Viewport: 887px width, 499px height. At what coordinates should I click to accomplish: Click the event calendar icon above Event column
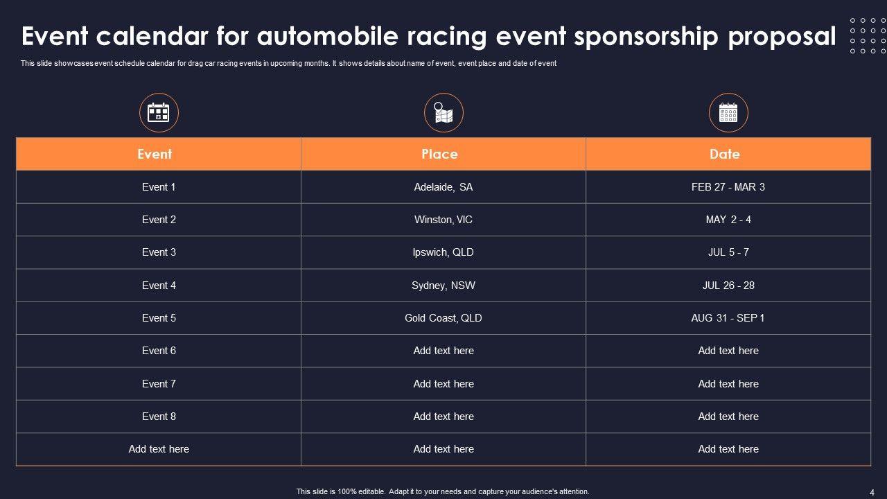159,112
